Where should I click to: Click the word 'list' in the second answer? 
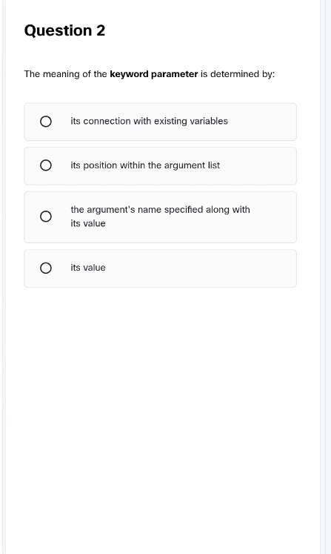coord(214,165)
